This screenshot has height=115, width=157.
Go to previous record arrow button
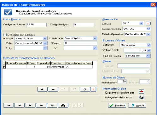[20, 105]
